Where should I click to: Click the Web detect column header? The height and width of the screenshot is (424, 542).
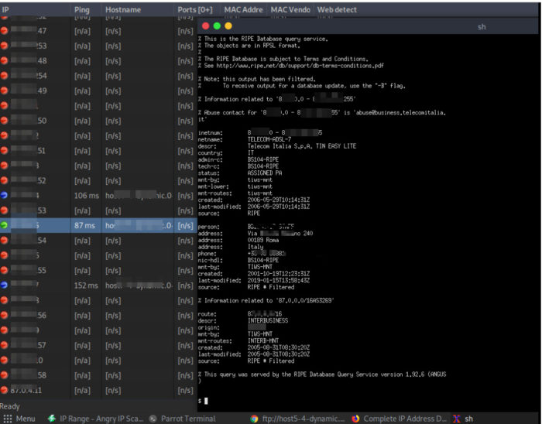(x=337, y=9)
